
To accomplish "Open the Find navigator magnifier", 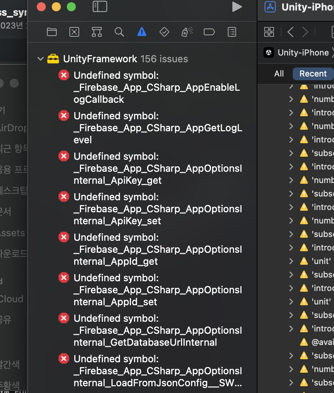I will pyautogui.click(x=119, y=32).
